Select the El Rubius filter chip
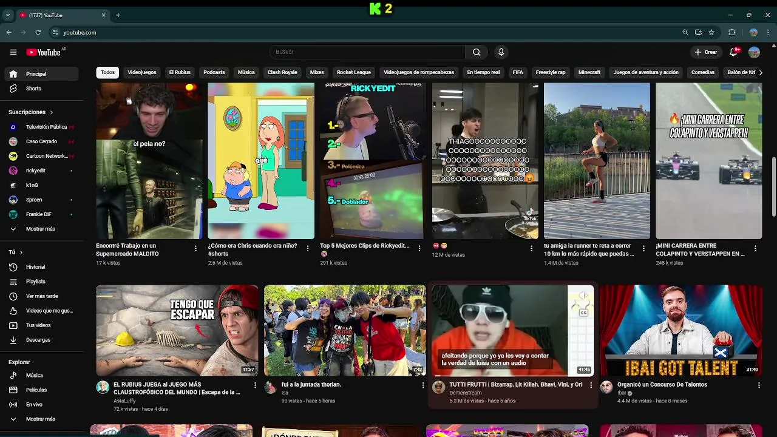Viewport: 777px width, 437px height. [x=180, y=72]
